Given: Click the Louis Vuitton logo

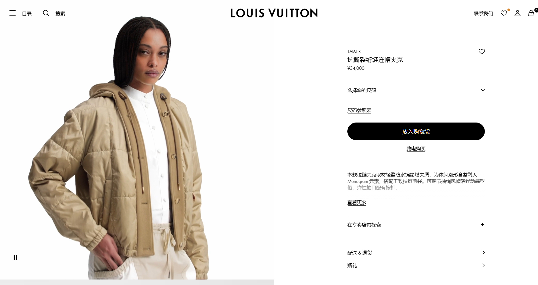Looking at the screenshot, I should (x=274, y=13).
